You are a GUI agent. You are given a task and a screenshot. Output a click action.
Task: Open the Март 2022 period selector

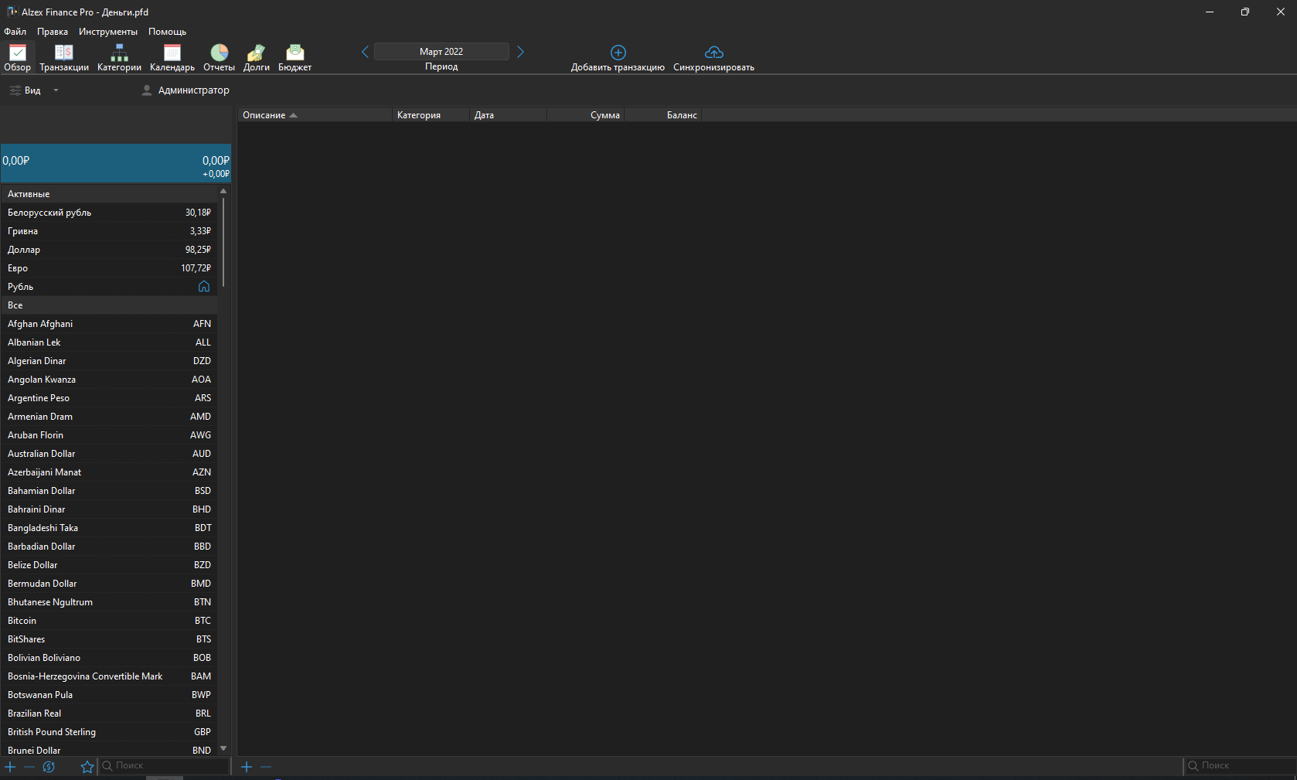click(x=441, y=52)
